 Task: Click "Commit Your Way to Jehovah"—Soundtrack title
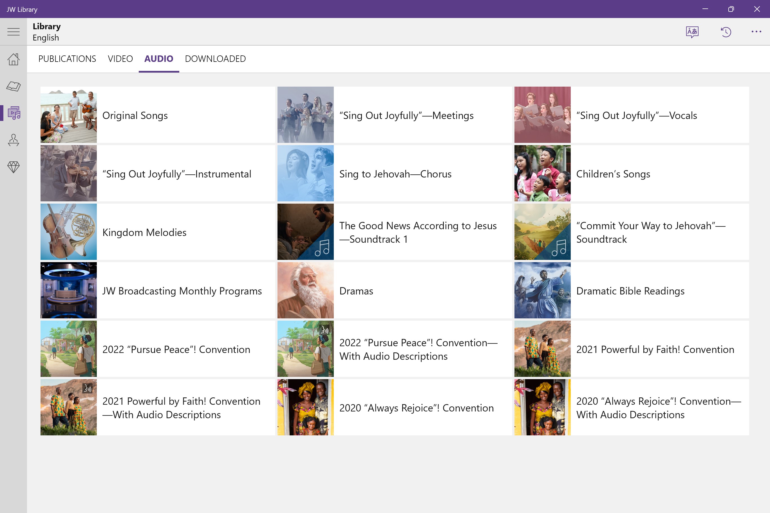tap(651, 232)
